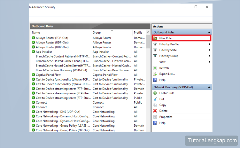
Task: Select Core Networking - Group Policy (LSASS-... rule
Action: click(88, 126)
